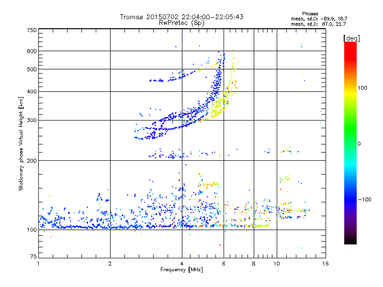Image resolution: width=383 pixels, height=287 pixels.
Task: Click the "mean, sd,O: -89.9, 18.7" line
Action: click(x=319, y=19)
